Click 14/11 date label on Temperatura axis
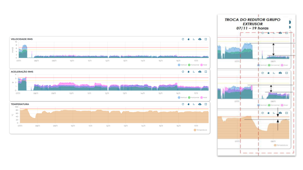The image size is (303, 170). [143, 126]
